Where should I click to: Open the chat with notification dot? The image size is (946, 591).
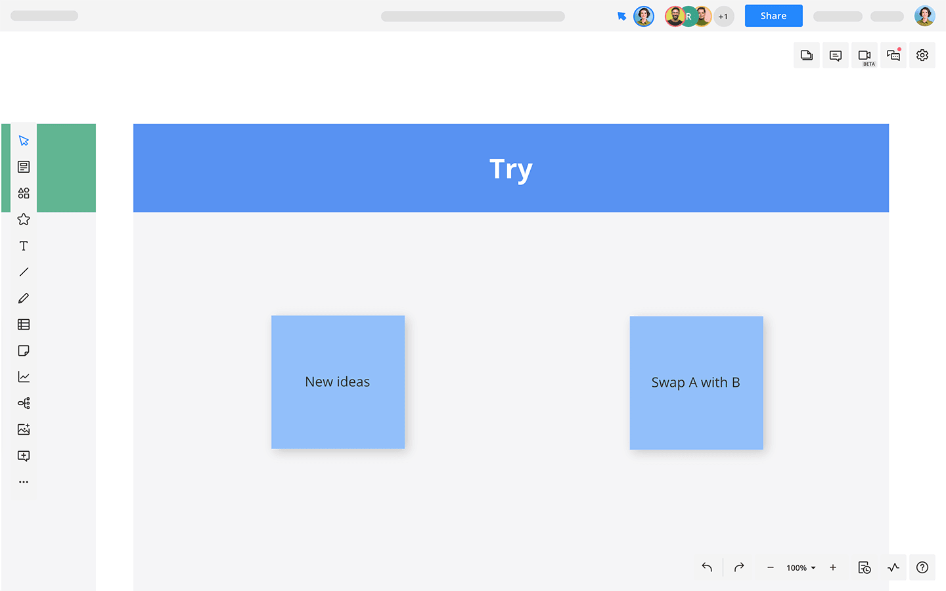click(x=893, y=55)
